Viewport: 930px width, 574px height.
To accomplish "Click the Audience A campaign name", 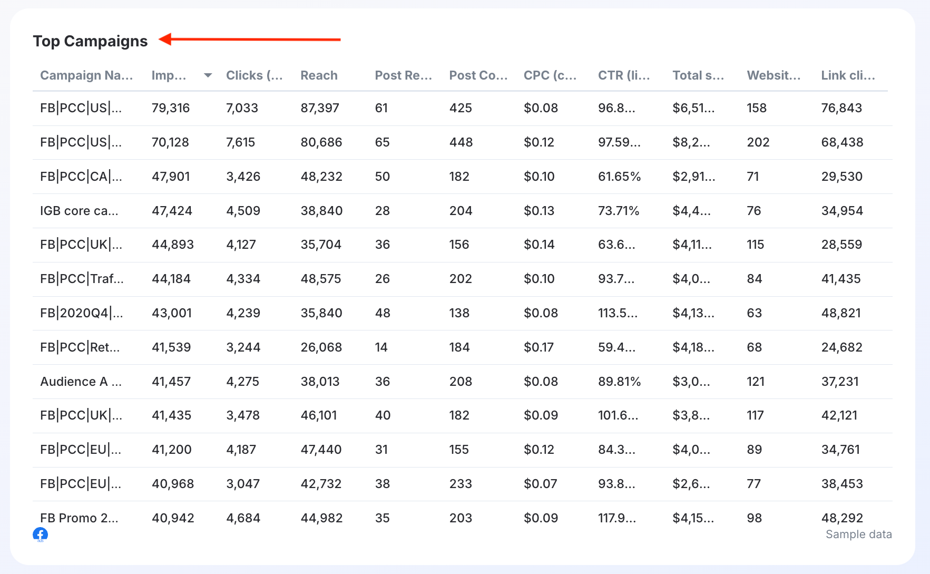I will [x=81, y=382].
